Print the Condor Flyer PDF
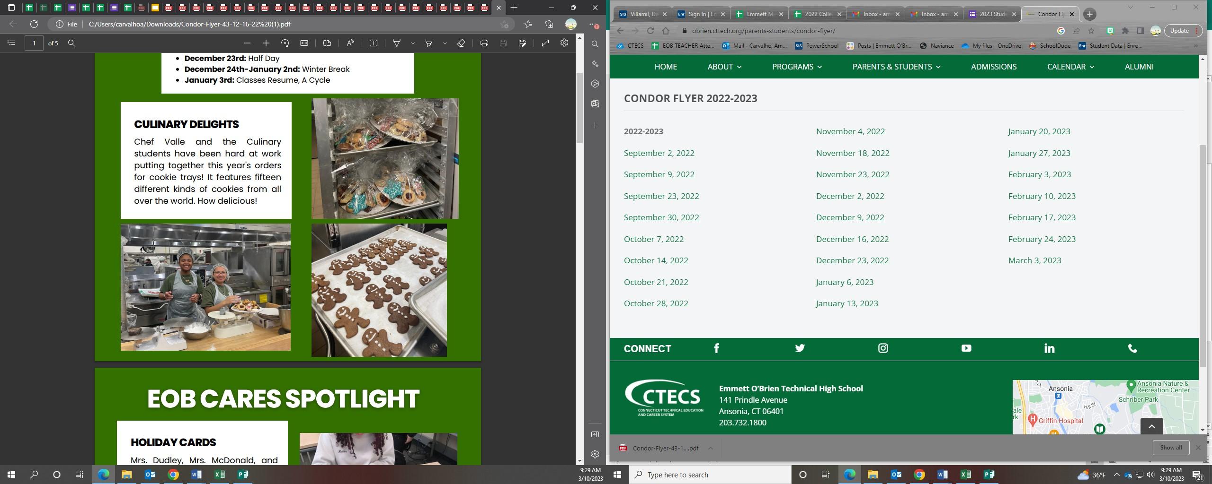Image resolution: width=1212 pixels, height=484 pixels. 484,43
